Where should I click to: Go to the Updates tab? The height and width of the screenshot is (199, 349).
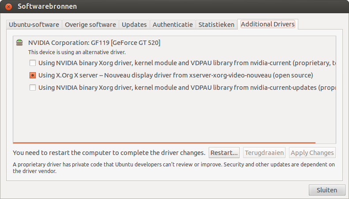[x=134, y=25]
